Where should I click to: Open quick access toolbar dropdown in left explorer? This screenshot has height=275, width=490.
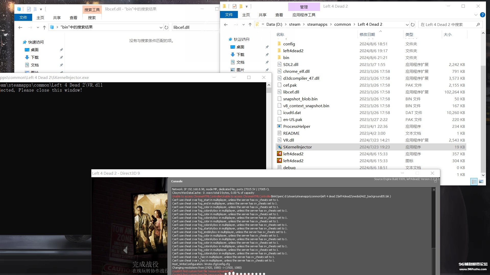click(41, 9)
